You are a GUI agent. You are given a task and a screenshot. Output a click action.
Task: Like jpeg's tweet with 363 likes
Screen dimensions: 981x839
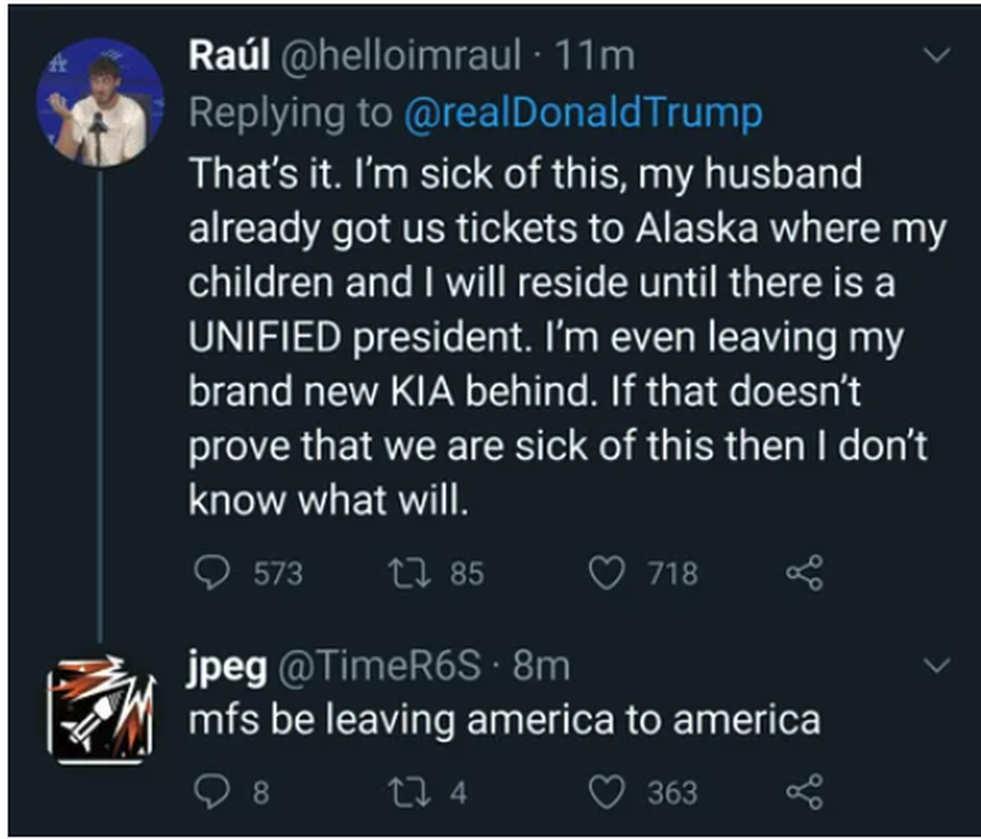pyautogui.click(x=606, y=792)
